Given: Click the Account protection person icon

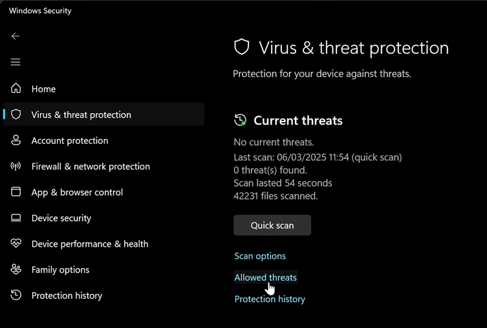Looking at the screenshot, I should coord(16,140).
